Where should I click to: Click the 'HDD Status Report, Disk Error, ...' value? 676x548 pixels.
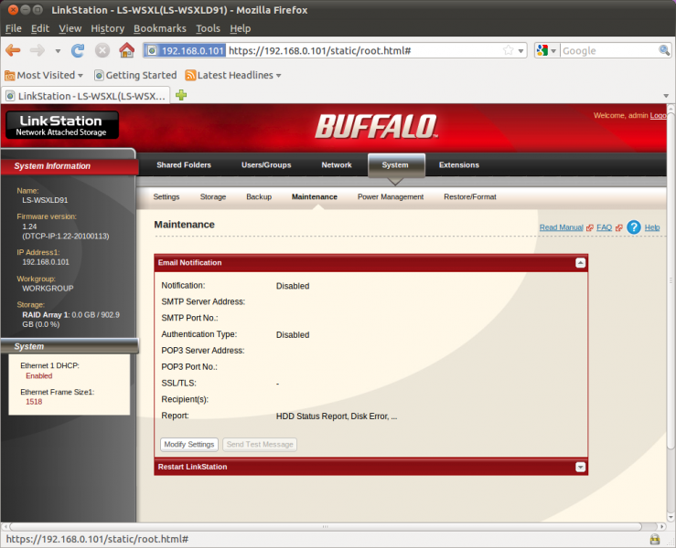click(x=337, y=416)
